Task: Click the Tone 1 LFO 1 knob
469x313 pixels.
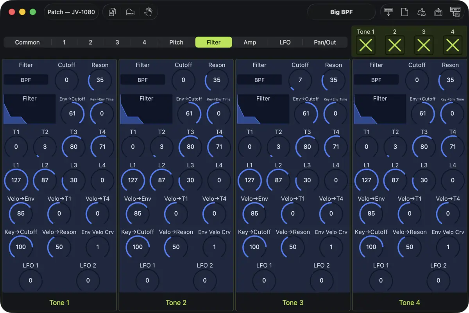Action: click(30, 281)
